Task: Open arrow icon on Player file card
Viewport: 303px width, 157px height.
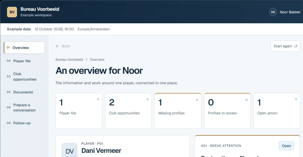Action: 98,99
